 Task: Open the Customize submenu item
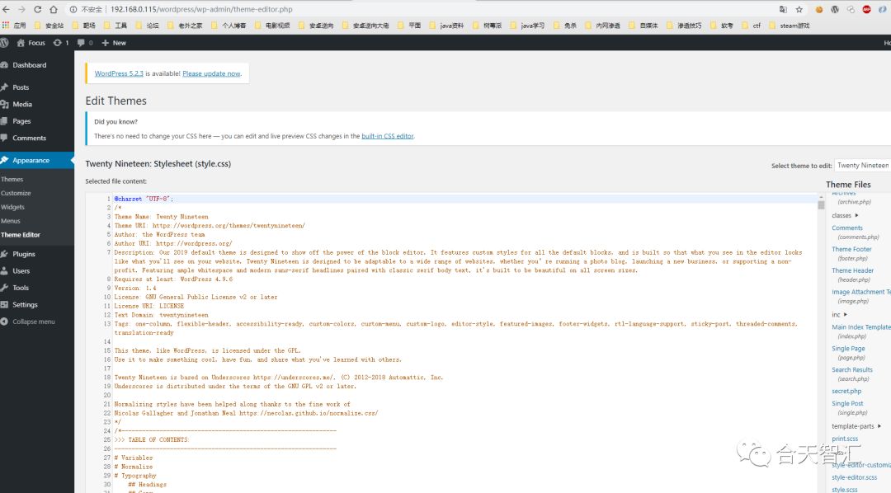click(x=16, y=193)
